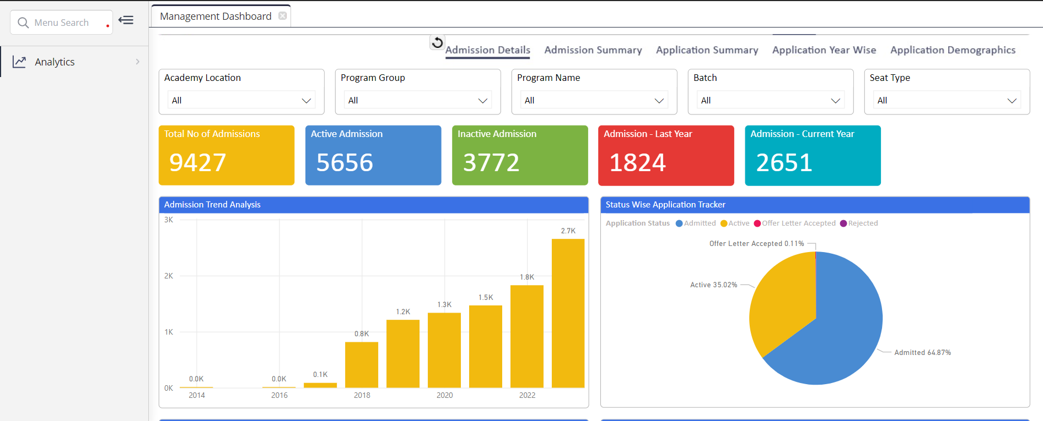This screenshot has height=421, width=1043.
Task: Click the Inactive Admission card
Action: [520, 155]
